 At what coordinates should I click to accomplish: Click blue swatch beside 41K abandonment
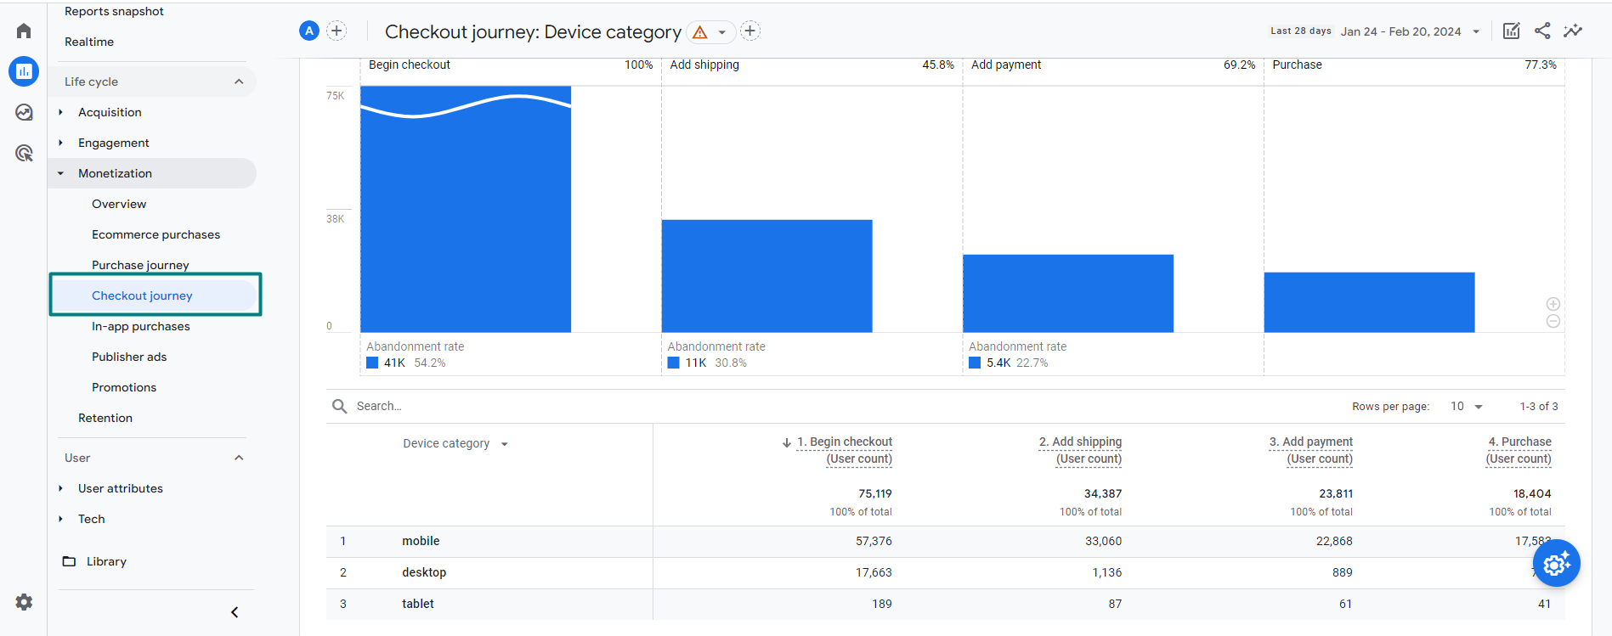[x=372, y=363]
